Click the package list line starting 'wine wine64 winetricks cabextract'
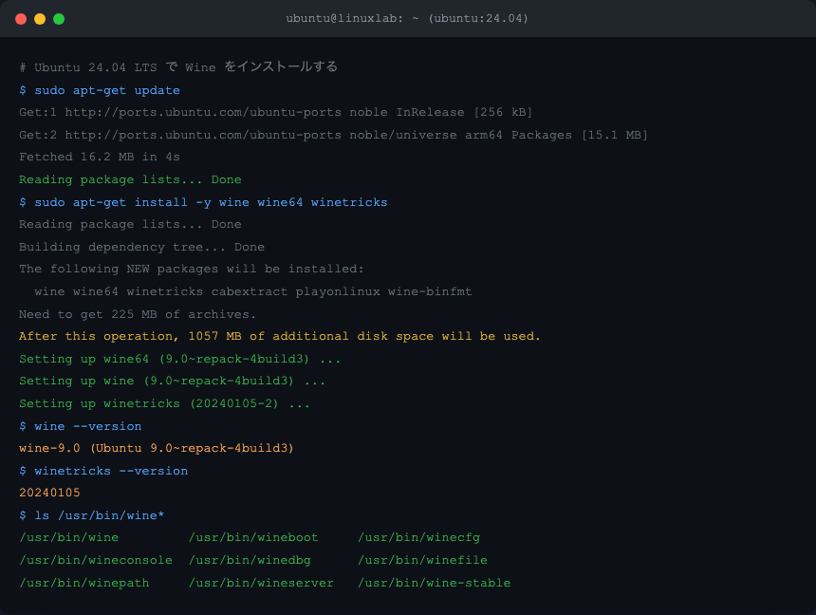The width and height of the screenshot is (816, 615). click(x=253, y=291)
